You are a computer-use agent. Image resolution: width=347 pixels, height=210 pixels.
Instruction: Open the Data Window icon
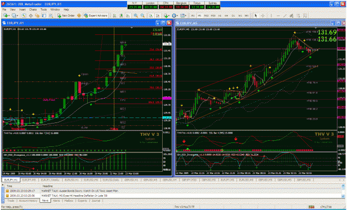click(31, 16)
